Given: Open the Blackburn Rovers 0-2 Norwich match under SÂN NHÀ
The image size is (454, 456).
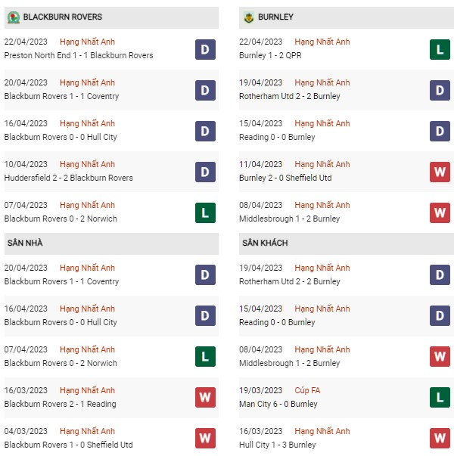Looking at the screenshot, I should tap(61, 363).
